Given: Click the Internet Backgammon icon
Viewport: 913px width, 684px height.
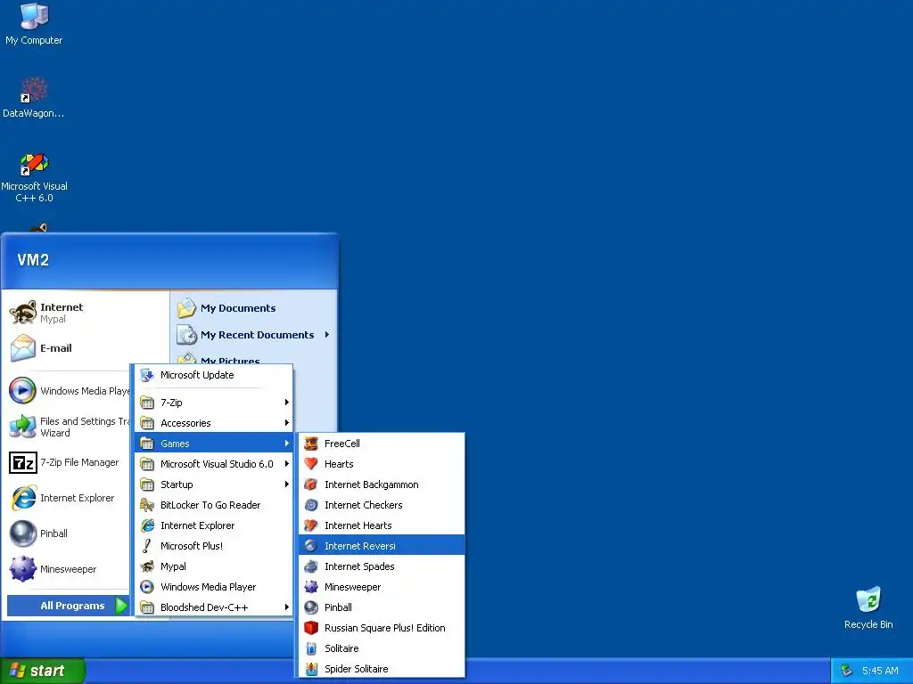Looking at the screenshot, I should pyautogui.click(x=311, y=484).
